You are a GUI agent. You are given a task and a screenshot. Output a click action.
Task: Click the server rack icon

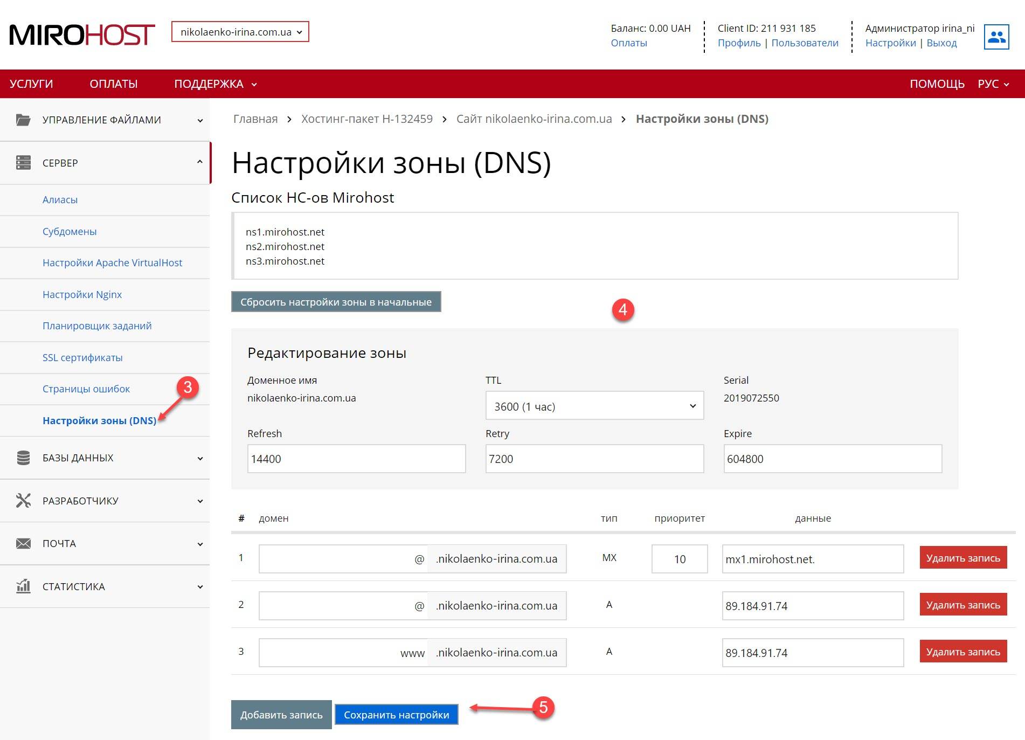pyautogui.click(x=23, y=163)
